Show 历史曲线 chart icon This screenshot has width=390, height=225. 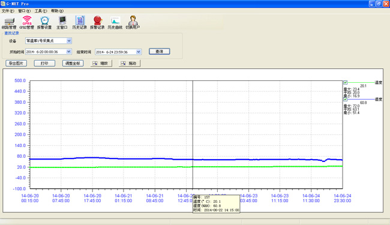pos(115,23)
